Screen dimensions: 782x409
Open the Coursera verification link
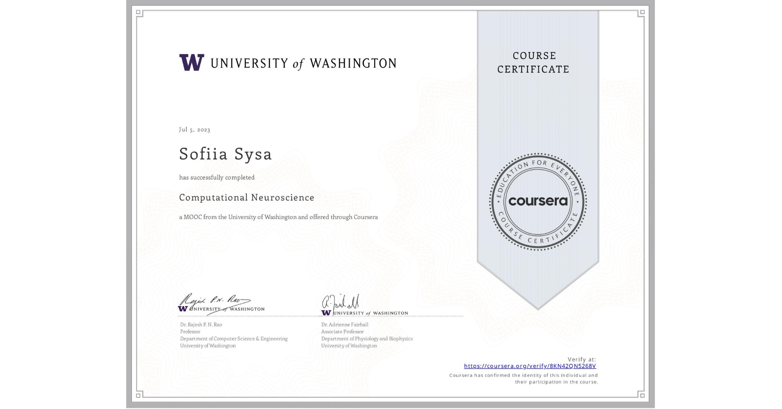click(530, 365)
